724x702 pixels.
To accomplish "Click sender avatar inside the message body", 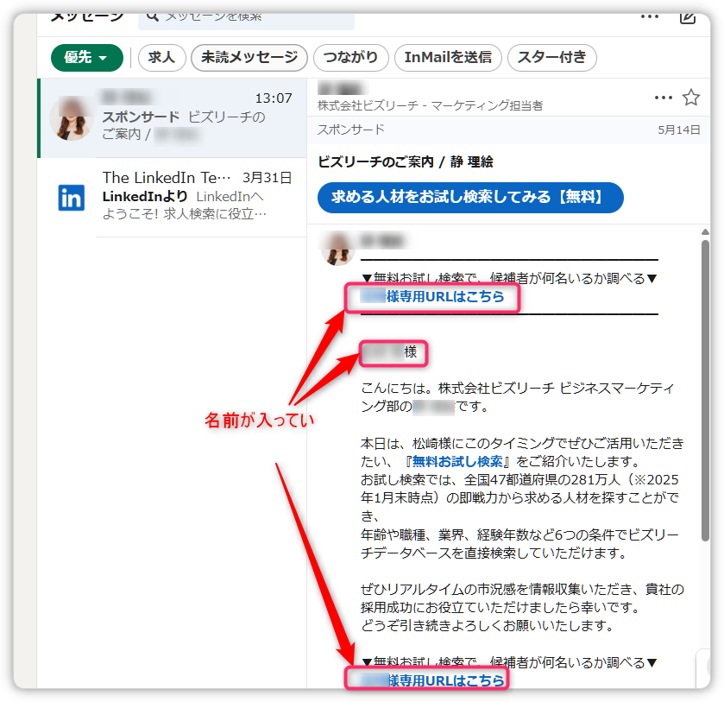I will [x=337, y=249].
